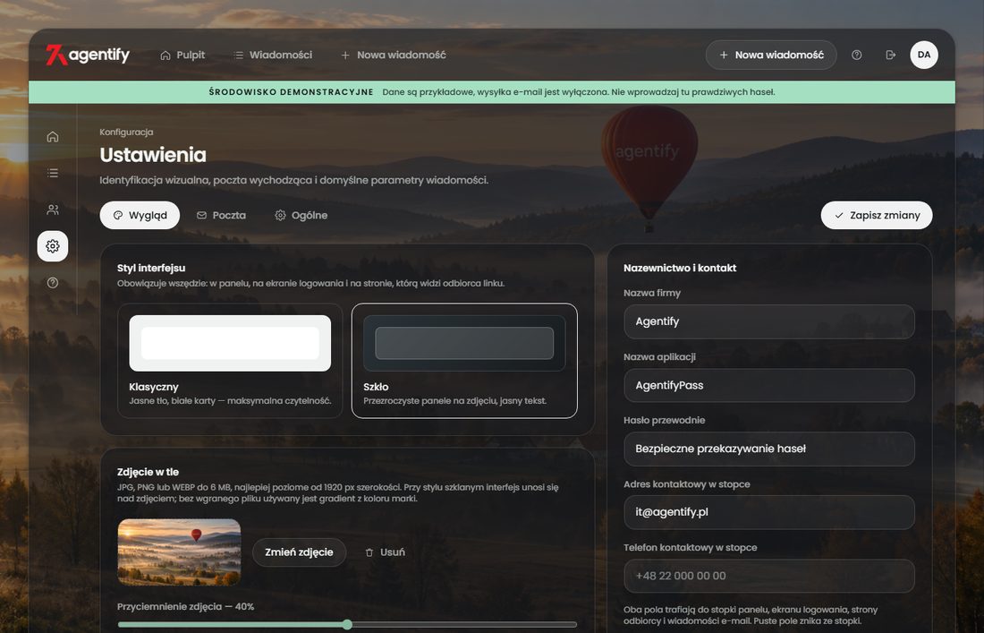This screenshot has height=633, width=984.
Task: Open messages list from sidebar icon
Action: pos(53,173)
